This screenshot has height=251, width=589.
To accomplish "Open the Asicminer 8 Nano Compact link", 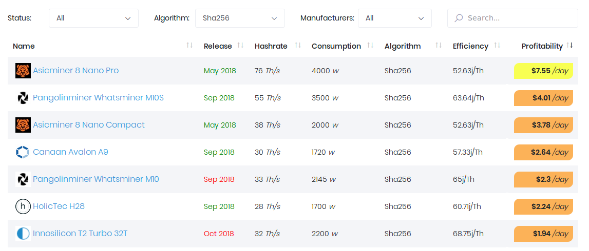I will pyautogui.click(x=89, y=125).
